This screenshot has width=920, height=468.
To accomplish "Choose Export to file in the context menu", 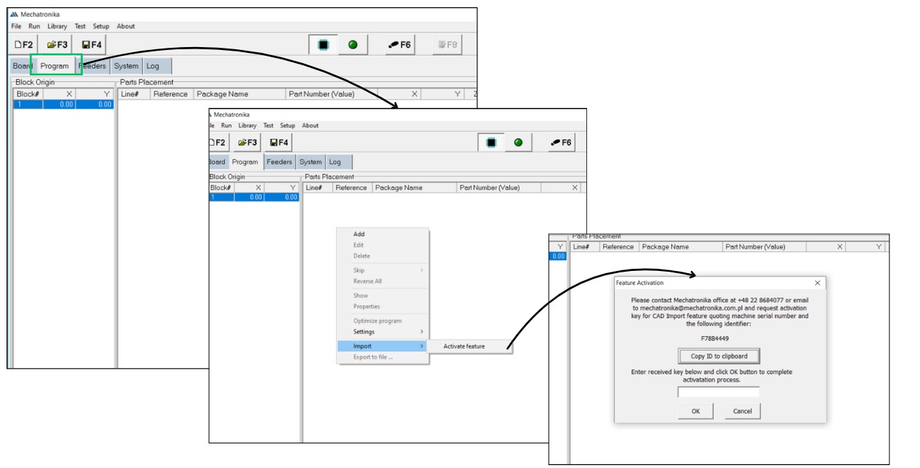I will coord(383,357).
